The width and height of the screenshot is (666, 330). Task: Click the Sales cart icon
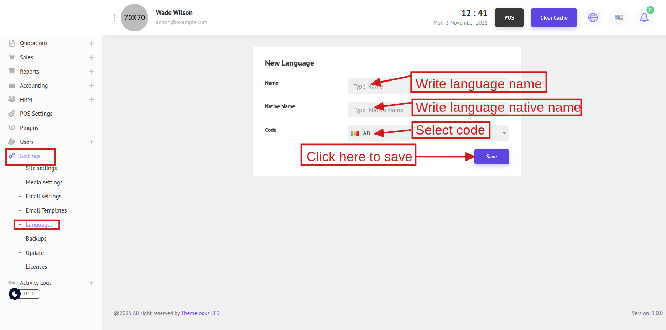point(12,57)
